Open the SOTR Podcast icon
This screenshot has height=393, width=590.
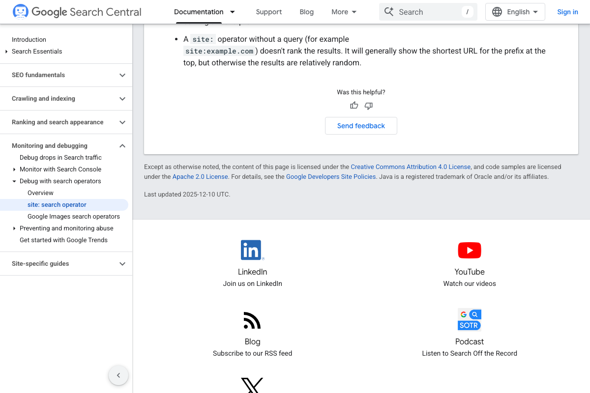point(470,320)
